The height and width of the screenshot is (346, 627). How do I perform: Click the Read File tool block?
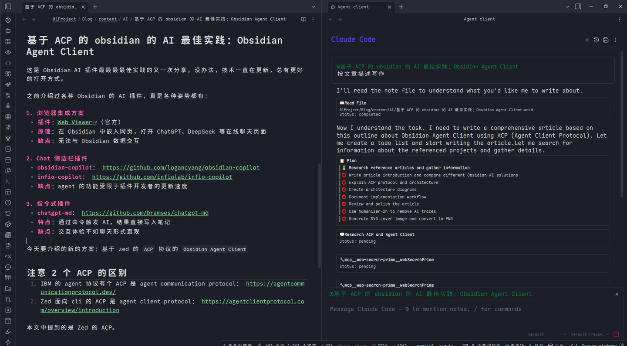pyautogui.click(x=472, y=109)
